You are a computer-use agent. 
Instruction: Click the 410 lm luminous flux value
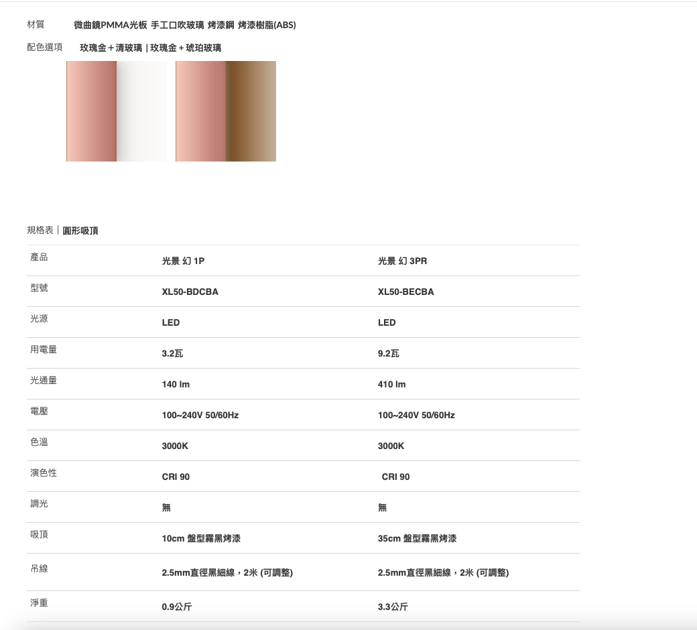391,385
